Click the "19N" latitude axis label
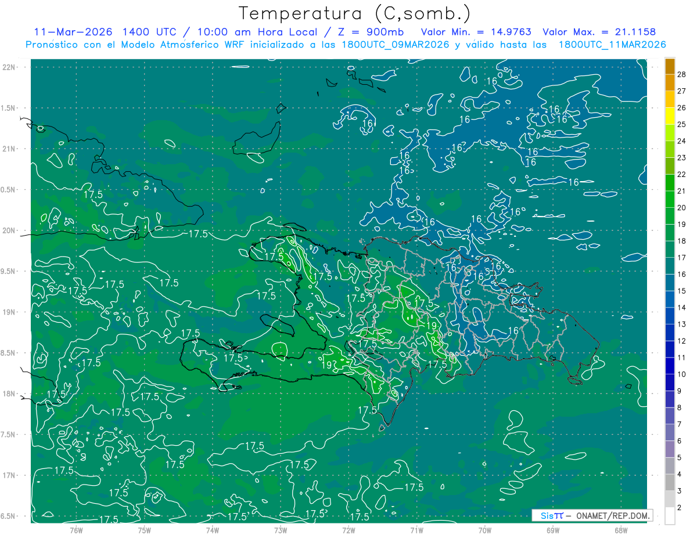The width and height of the screenshot is (697, 538). [9, 312]
